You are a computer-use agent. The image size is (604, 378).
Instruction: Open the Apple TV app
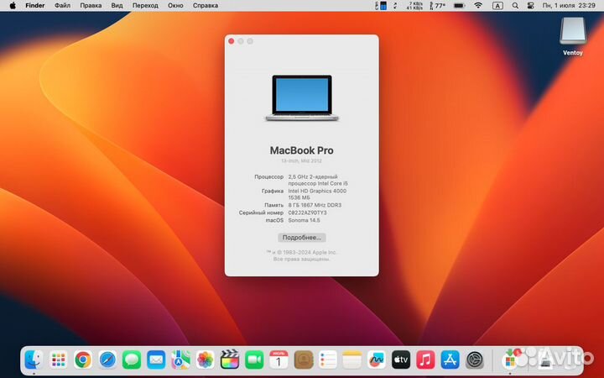click(401, 360)
